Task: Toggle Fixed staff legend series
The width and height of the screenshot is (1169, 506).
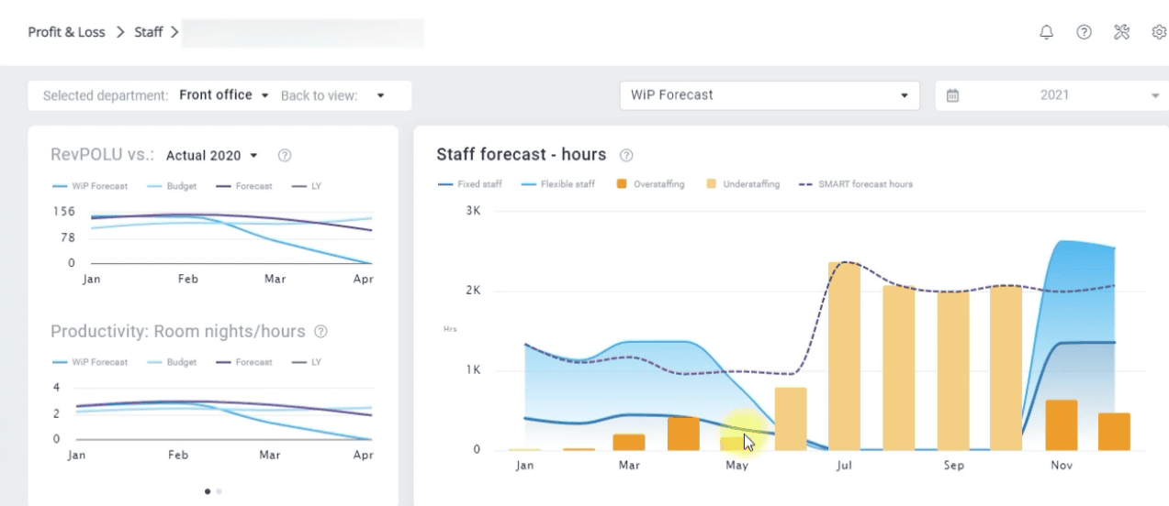Action: pyautogui.click(x=470, y=184)
